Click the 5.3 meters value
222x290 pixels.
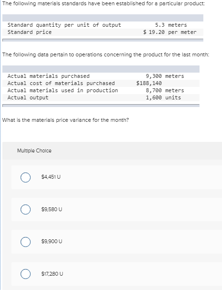click(171, 25)
